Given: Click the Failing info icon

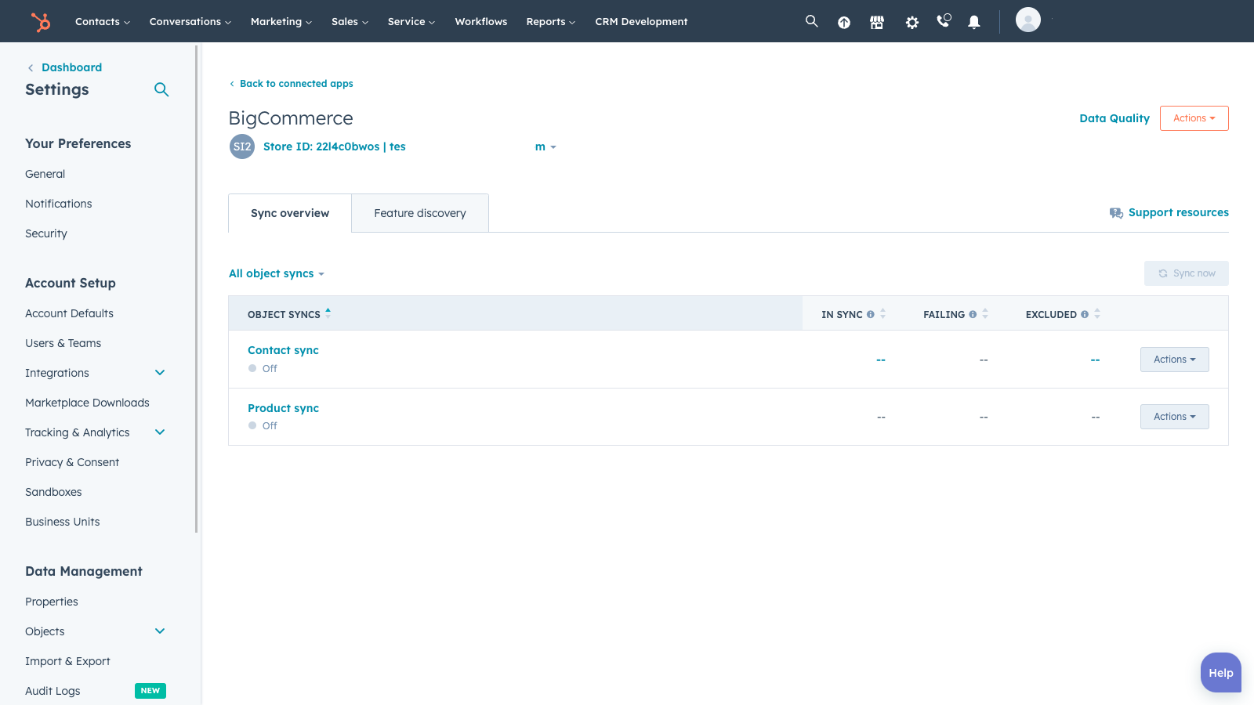Looking at the screenshot, I should [x=973, y=314].
